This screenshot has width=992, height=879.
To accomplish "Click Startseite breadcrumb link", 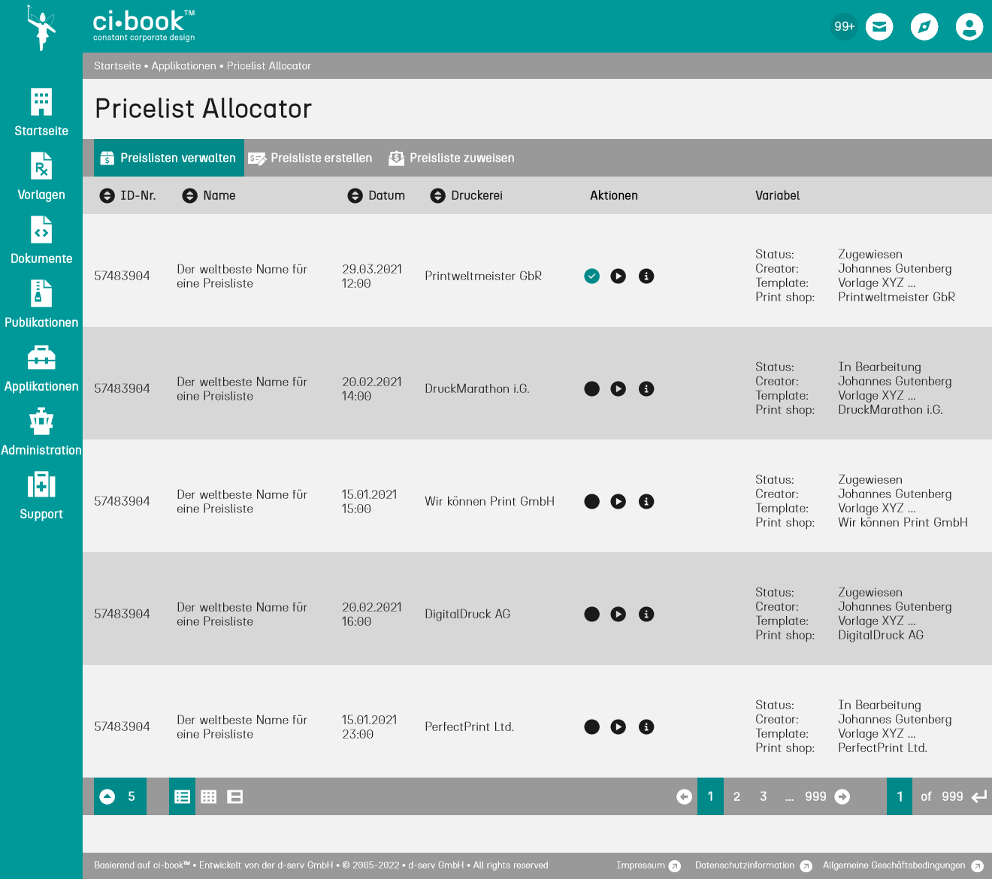I will [x=117, y=66].
